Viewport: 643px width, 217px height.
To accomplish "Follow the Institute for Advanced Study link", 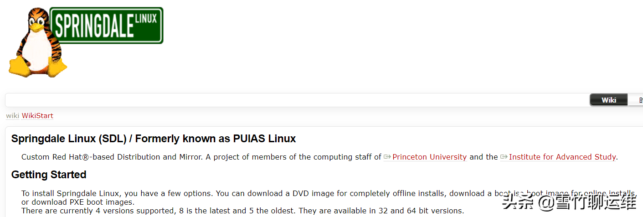I will [562, 157].
